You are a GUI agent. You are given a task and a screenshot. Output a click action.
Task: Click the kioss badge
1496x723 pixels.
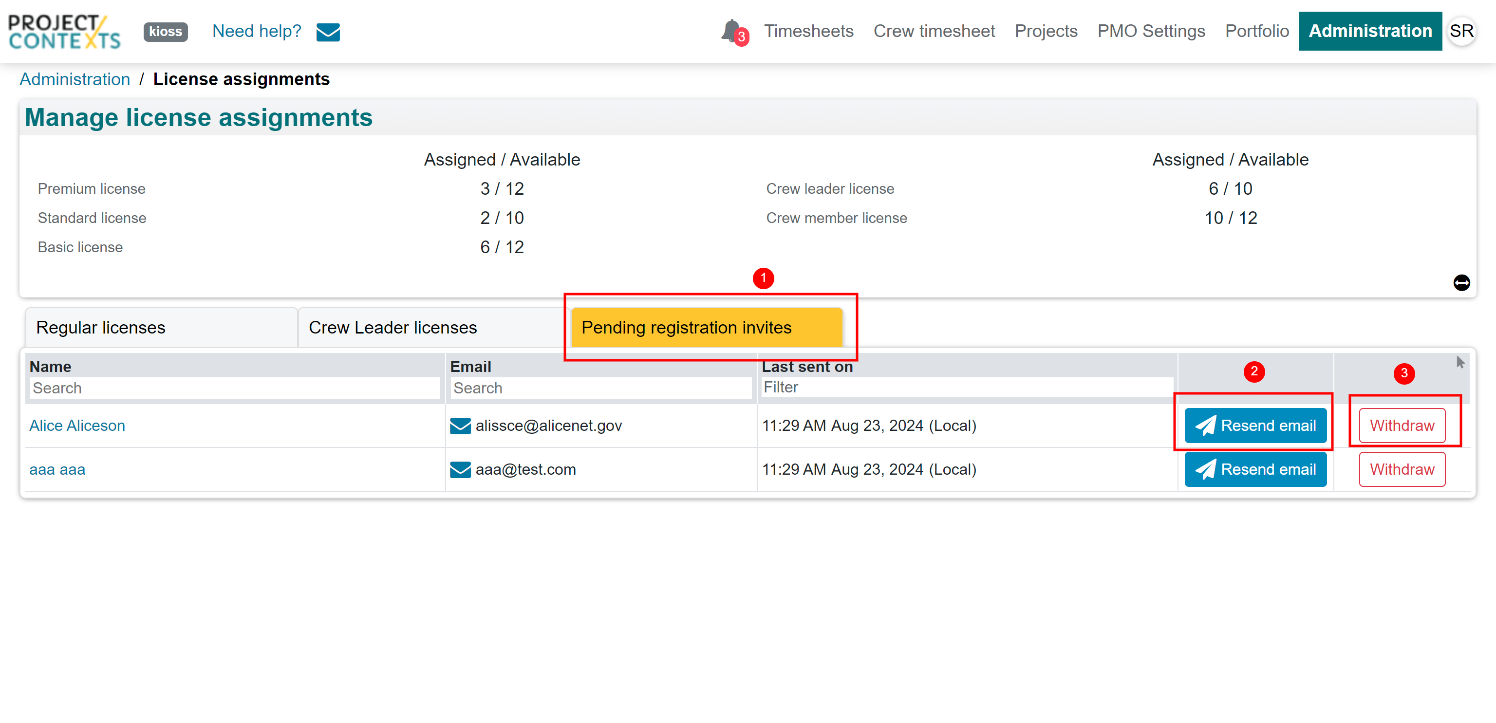click(x=166, y=31)
